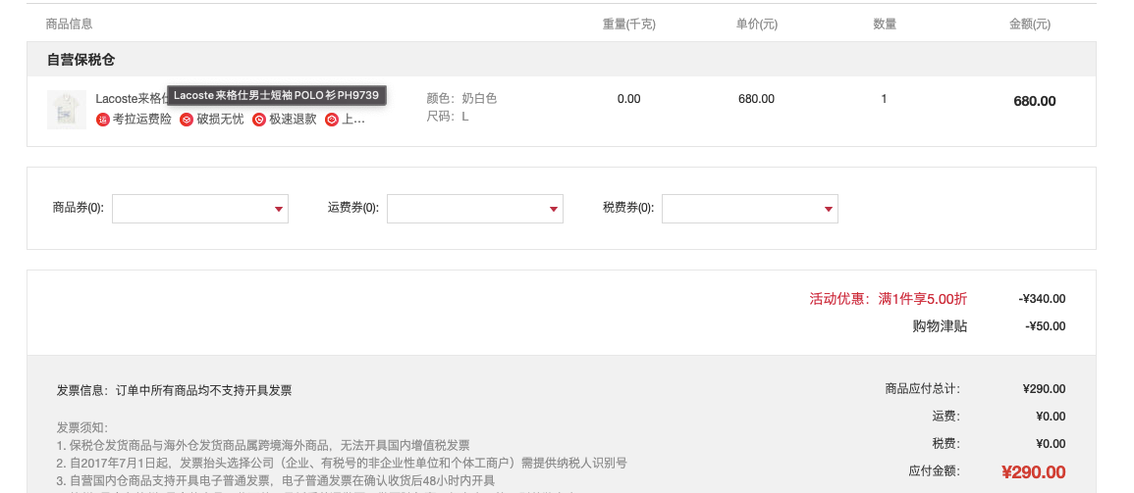The width and height of the screenshot is (1134, 493).
Task: Open the 商品券(0) dropdown
Action: (x=200, y=209)
